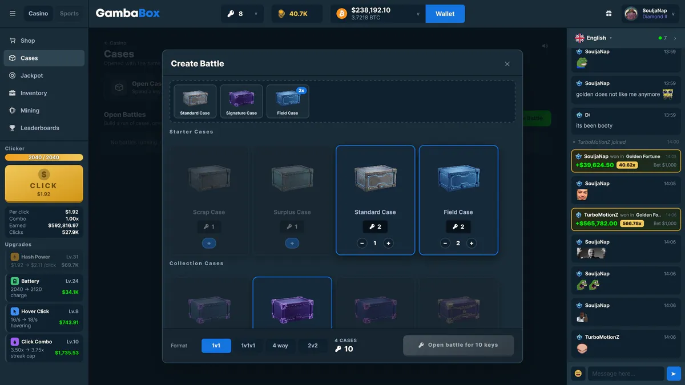Decrease Field Case quantity
Screen dimensions: 685x385
(445, 244)
